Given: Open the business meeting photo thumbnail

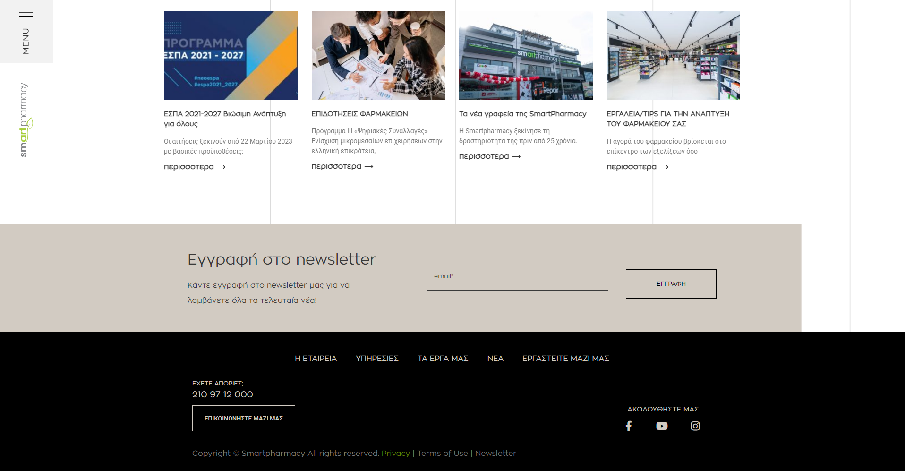Looking at the screenshot, I should 378,55.
